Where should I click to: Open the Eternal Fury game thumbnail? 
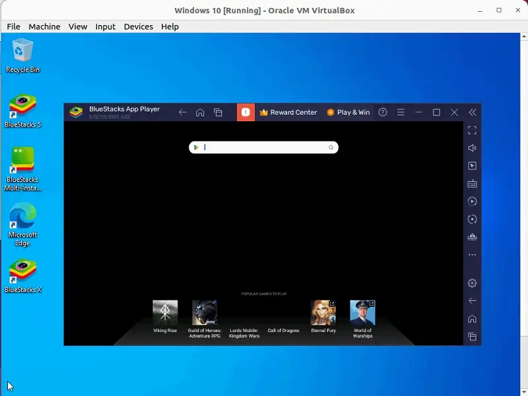(323, 312)
